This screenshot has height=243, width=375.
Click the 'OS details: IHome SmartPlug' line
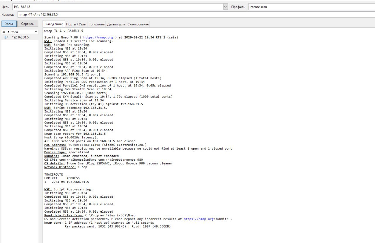(108, 163)
